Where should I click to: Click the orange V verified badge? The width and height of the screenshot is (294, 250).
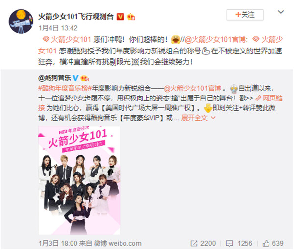coord(121,17)
